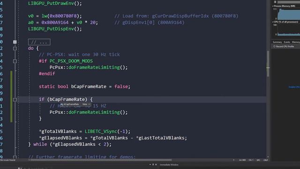Viewport: 300px width, 169px height.
Task: Click the timeline icon atop Diagnostic Tools
Action: pos(275,2)
